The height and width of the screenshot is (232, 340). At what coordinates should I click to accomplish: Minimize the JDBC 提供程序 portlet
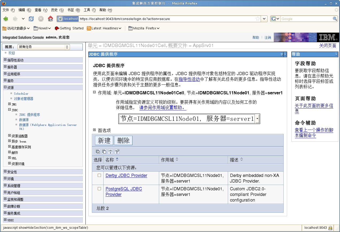pos(285,54)
